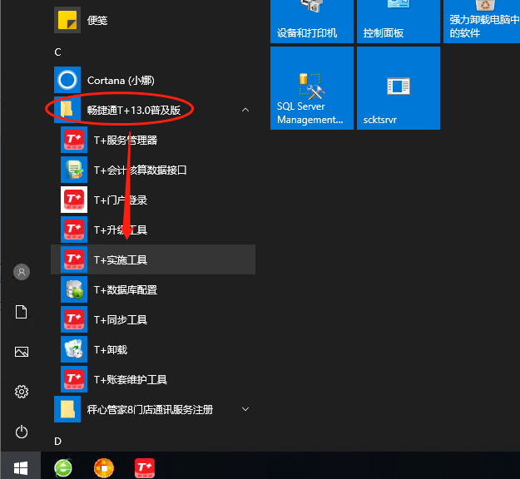
Task: Click the T+数据库配置 label
Action: pyautogui.click(x=126, y=289)
